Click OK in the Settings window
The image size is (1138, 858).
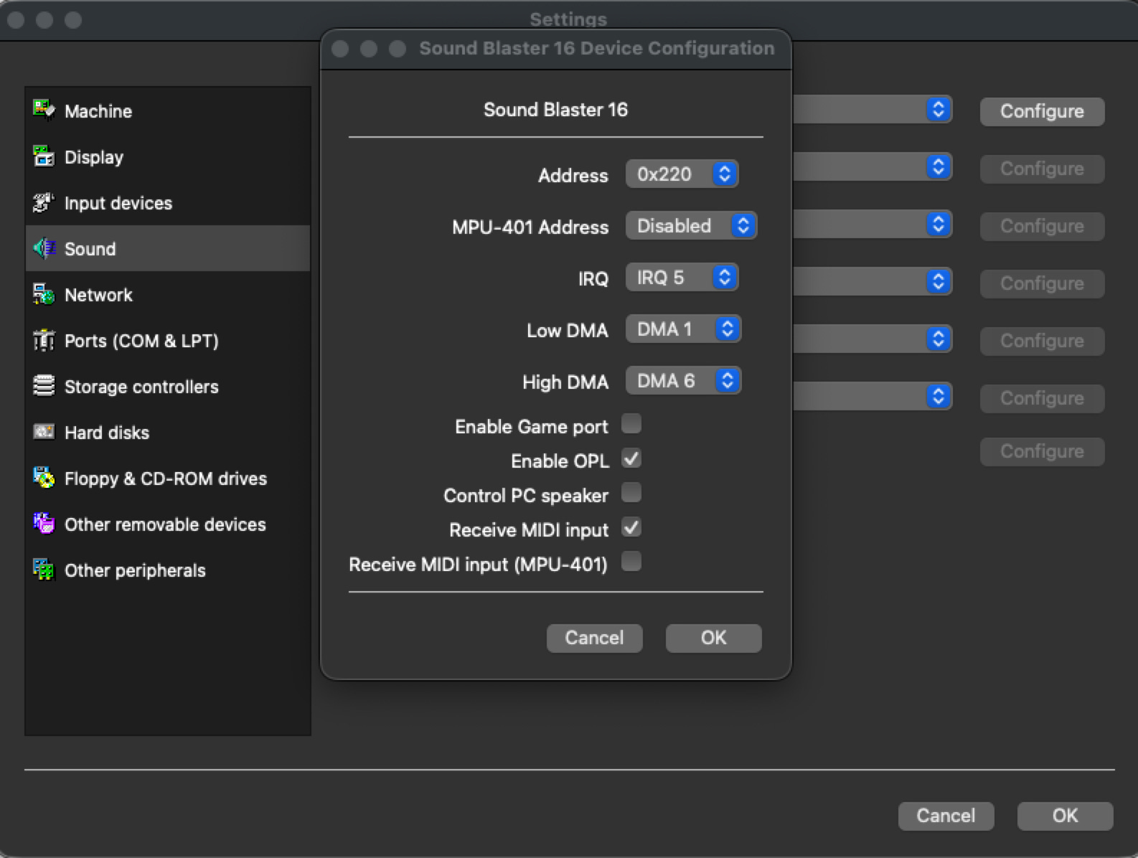(1065, 816)
